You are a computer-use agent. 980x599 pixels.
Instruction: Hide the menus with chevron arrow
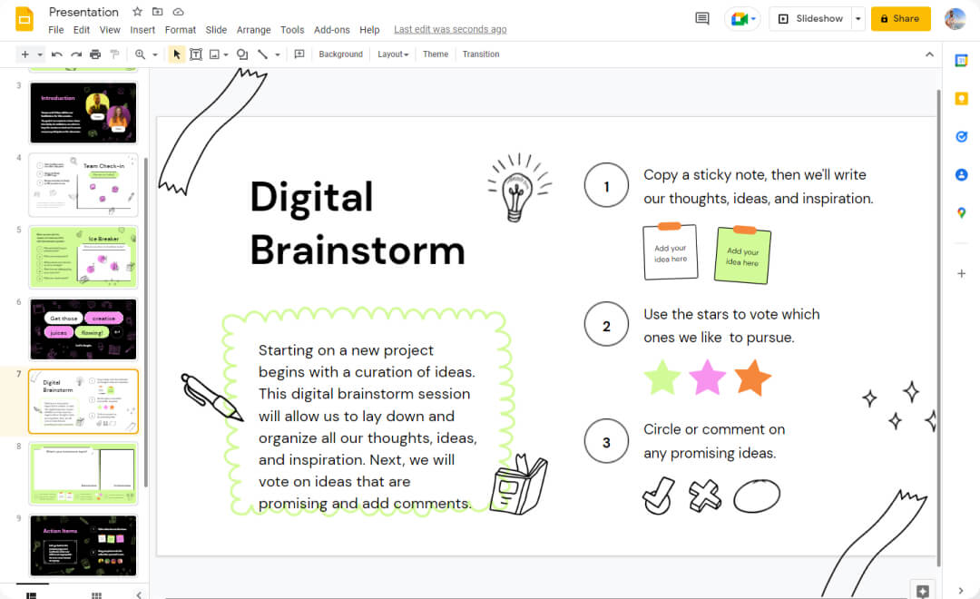[929, 54]
